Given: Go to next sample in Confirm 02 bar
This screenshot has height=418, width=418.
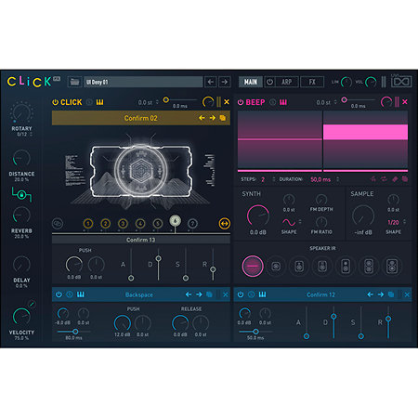Looking at the screenshot, I should pyautogui.click(x=212, y=118).
